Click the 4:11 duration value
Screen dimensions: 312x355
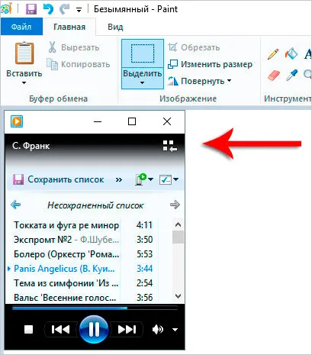144,225
